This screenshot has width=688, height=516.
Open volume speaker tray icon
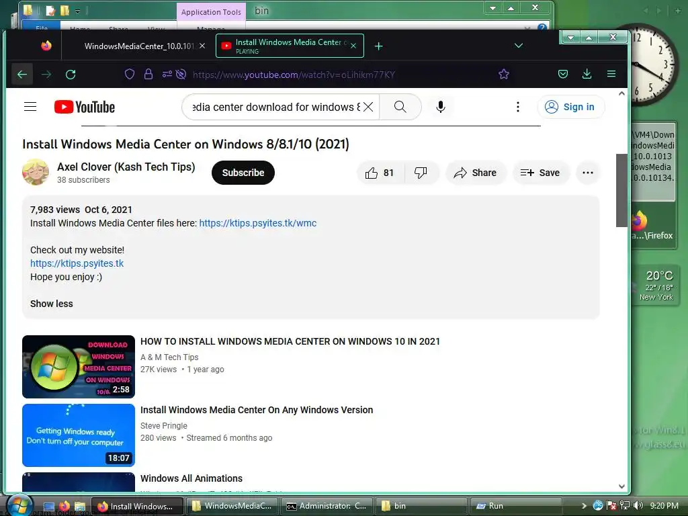[x=638, y=505]
